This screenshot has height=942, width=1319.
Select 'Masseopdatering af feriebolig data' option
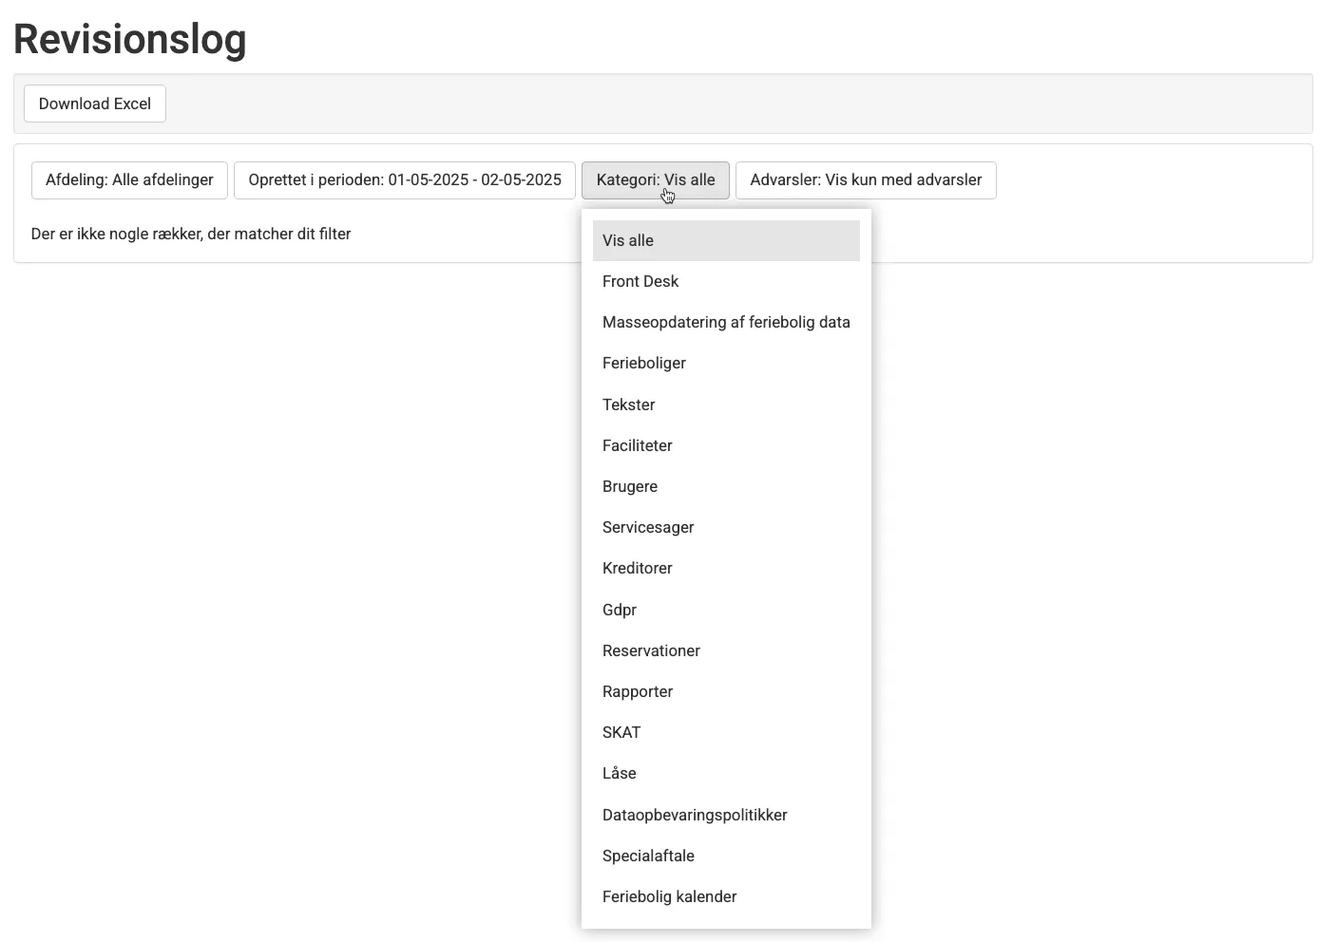tap(725, 322)
